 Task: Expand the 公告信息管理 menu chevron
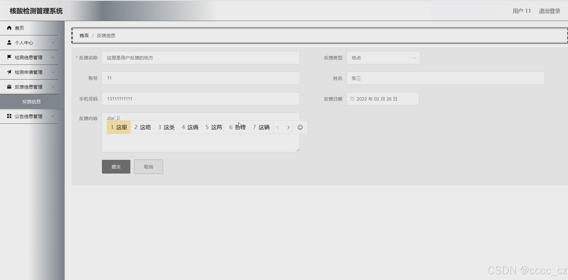(x=53, y=116)
